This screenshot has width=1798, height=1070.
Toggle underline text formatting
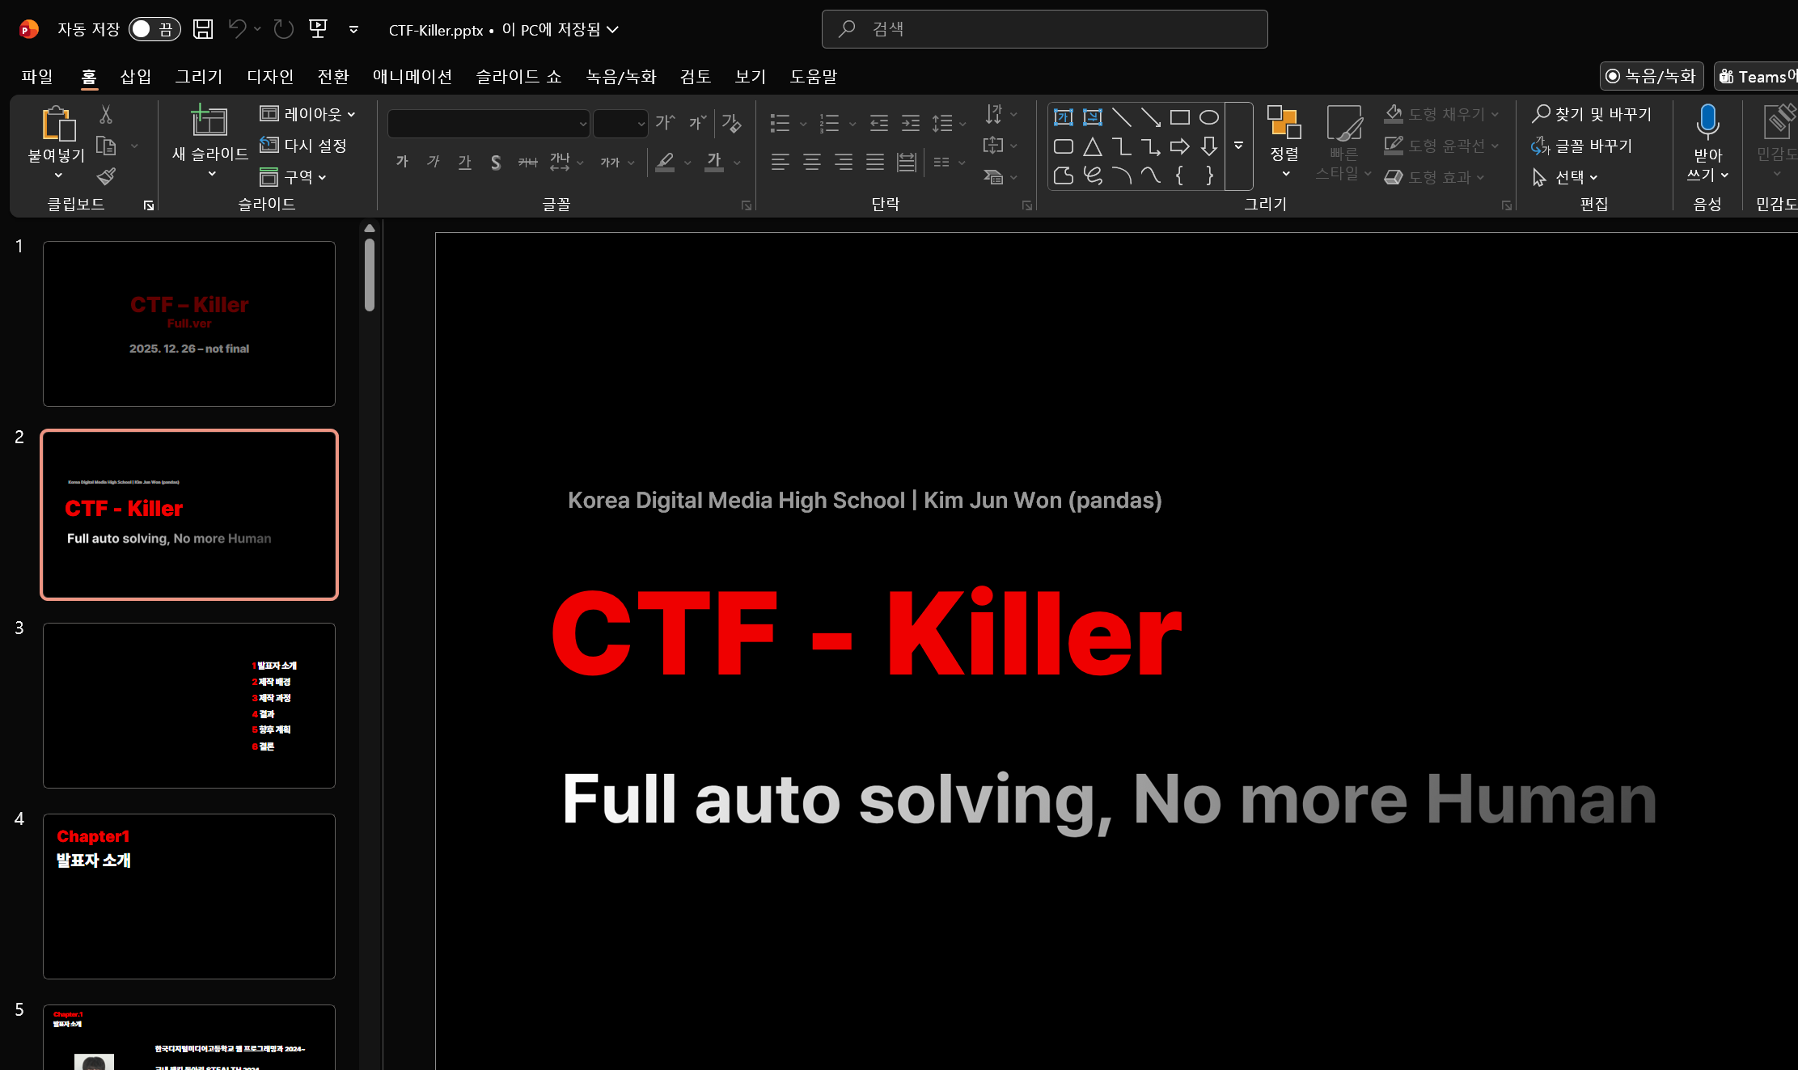tap(464, 163)
